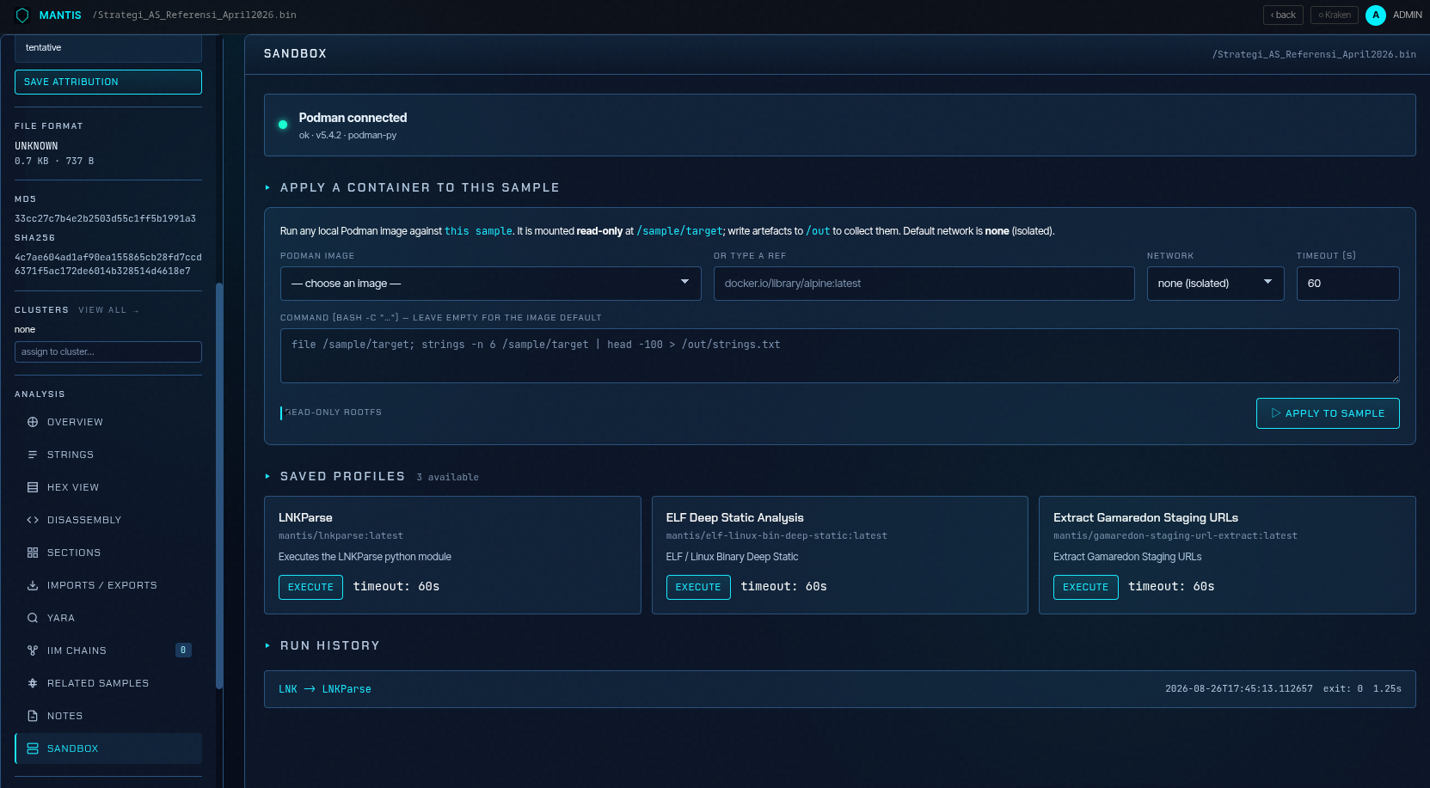Open the Hex View grid icon
The height and width of the screenshot is (788, 1430).
click(33, 487)
